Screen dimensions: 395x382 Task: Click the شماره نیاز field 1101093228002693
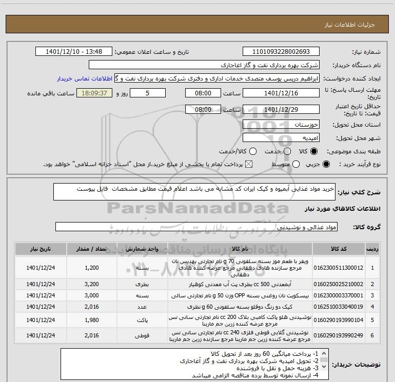click(281, 52)
